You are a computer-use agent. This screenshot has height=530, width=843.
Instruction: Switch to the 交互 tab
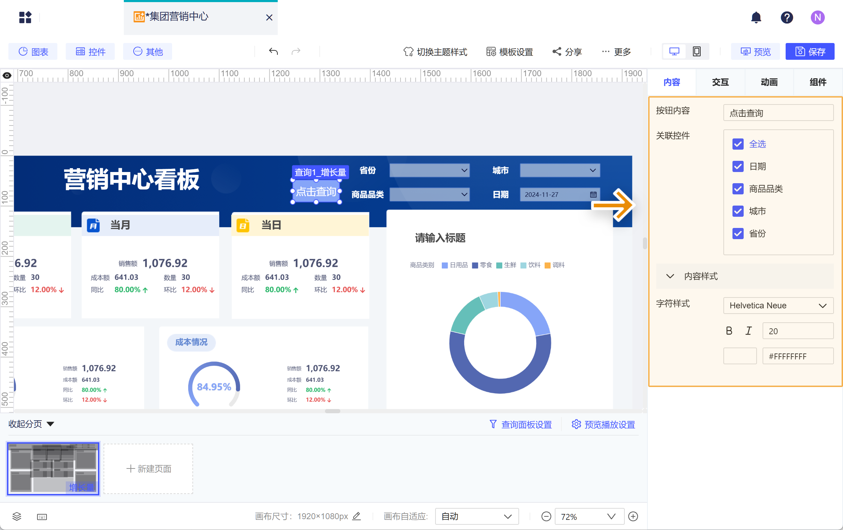coord(720,82)
